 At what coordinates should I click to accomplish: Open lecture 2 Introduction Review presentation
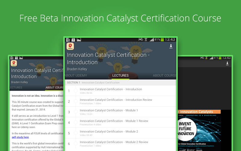[120, 101]
